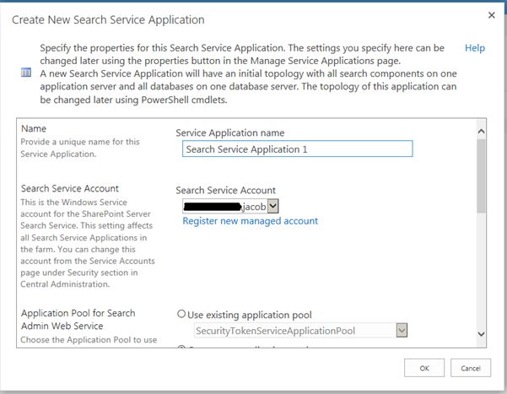507x394 pixels.
Task: Open the Help link
Action: coord(475,48)
